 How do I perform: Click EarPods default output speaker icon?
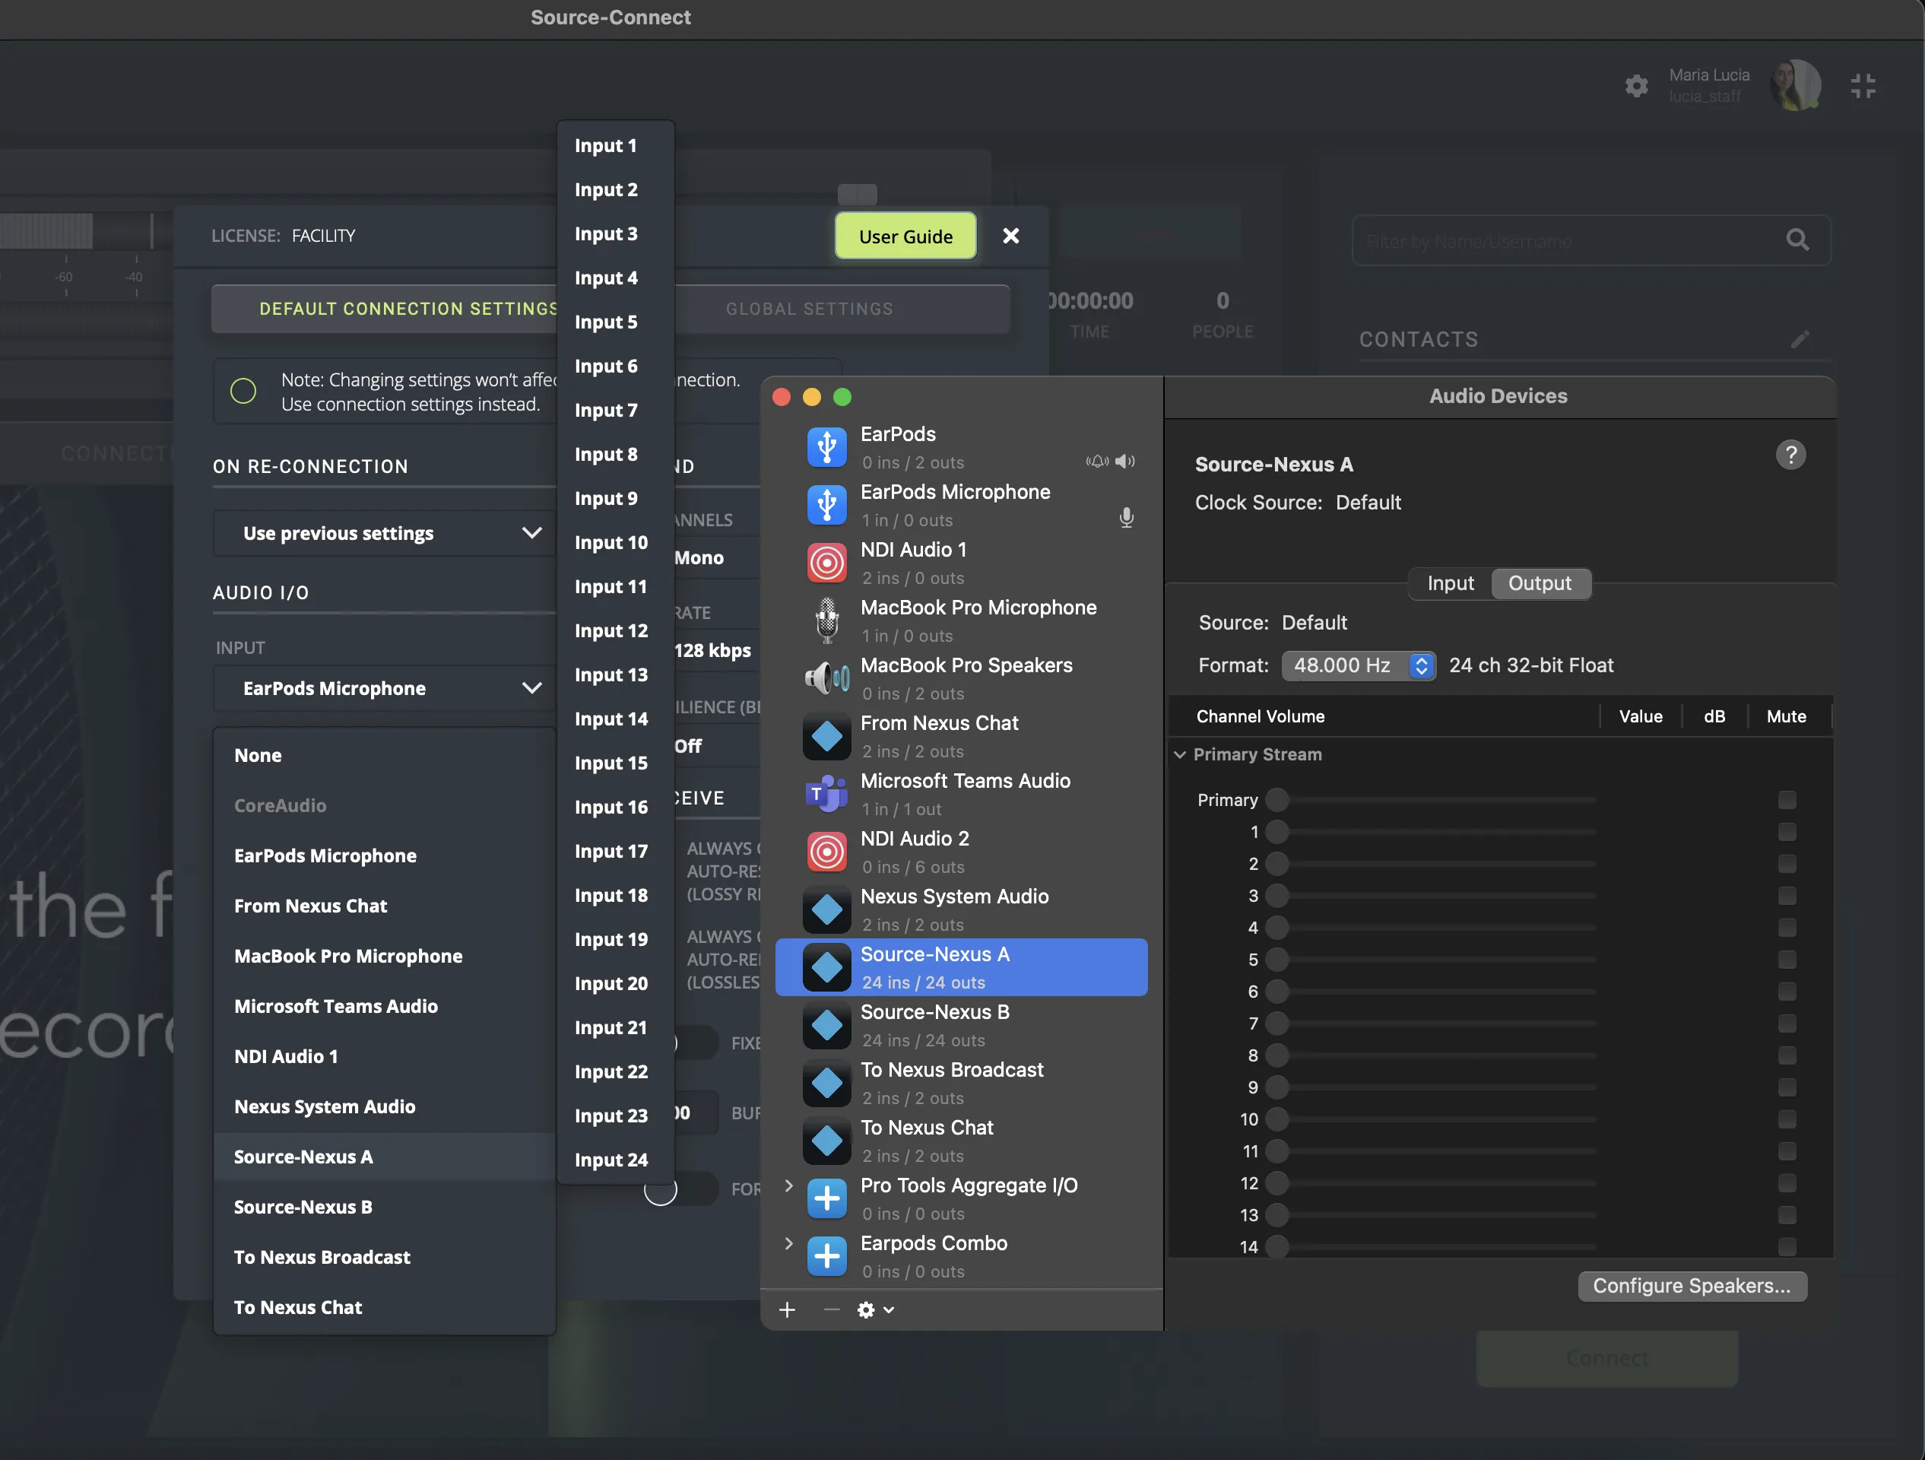pyautogui.click(x=1125, y=462)
